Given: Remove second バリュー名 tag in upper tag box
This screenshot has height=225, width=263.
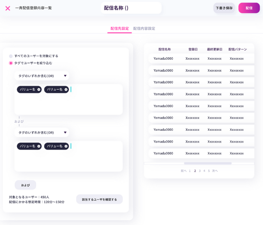Looking at the screenshot, I should pos(66,90).
